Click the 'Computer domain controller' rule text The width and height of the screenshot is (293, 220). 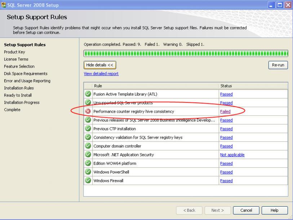pos(117,146)
